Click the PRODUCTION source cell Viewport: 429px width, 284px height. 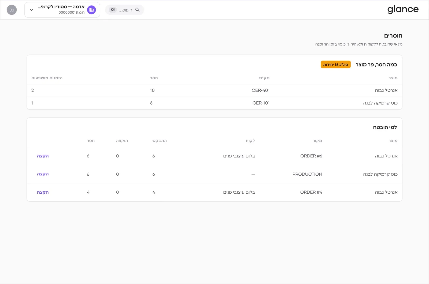(307, 174)
